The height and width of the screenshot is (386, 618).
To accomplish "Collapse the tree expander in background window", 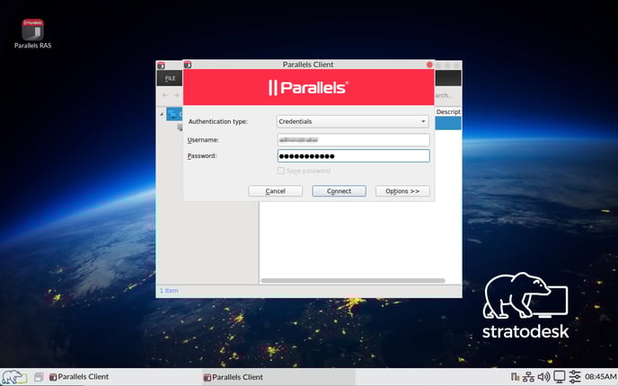I will point(162,114).
